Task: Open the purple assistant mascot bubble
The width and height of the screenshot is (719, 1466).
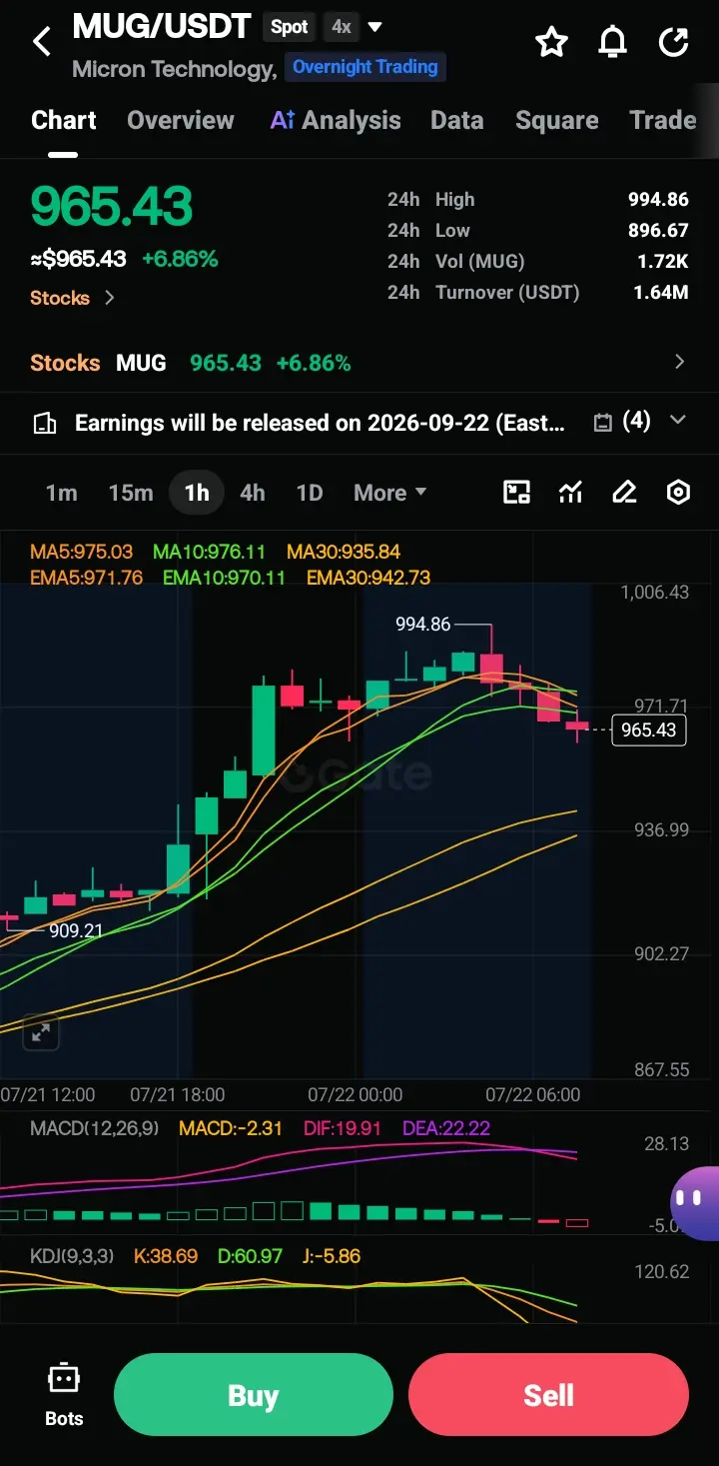Action: tap(694, 1202)
